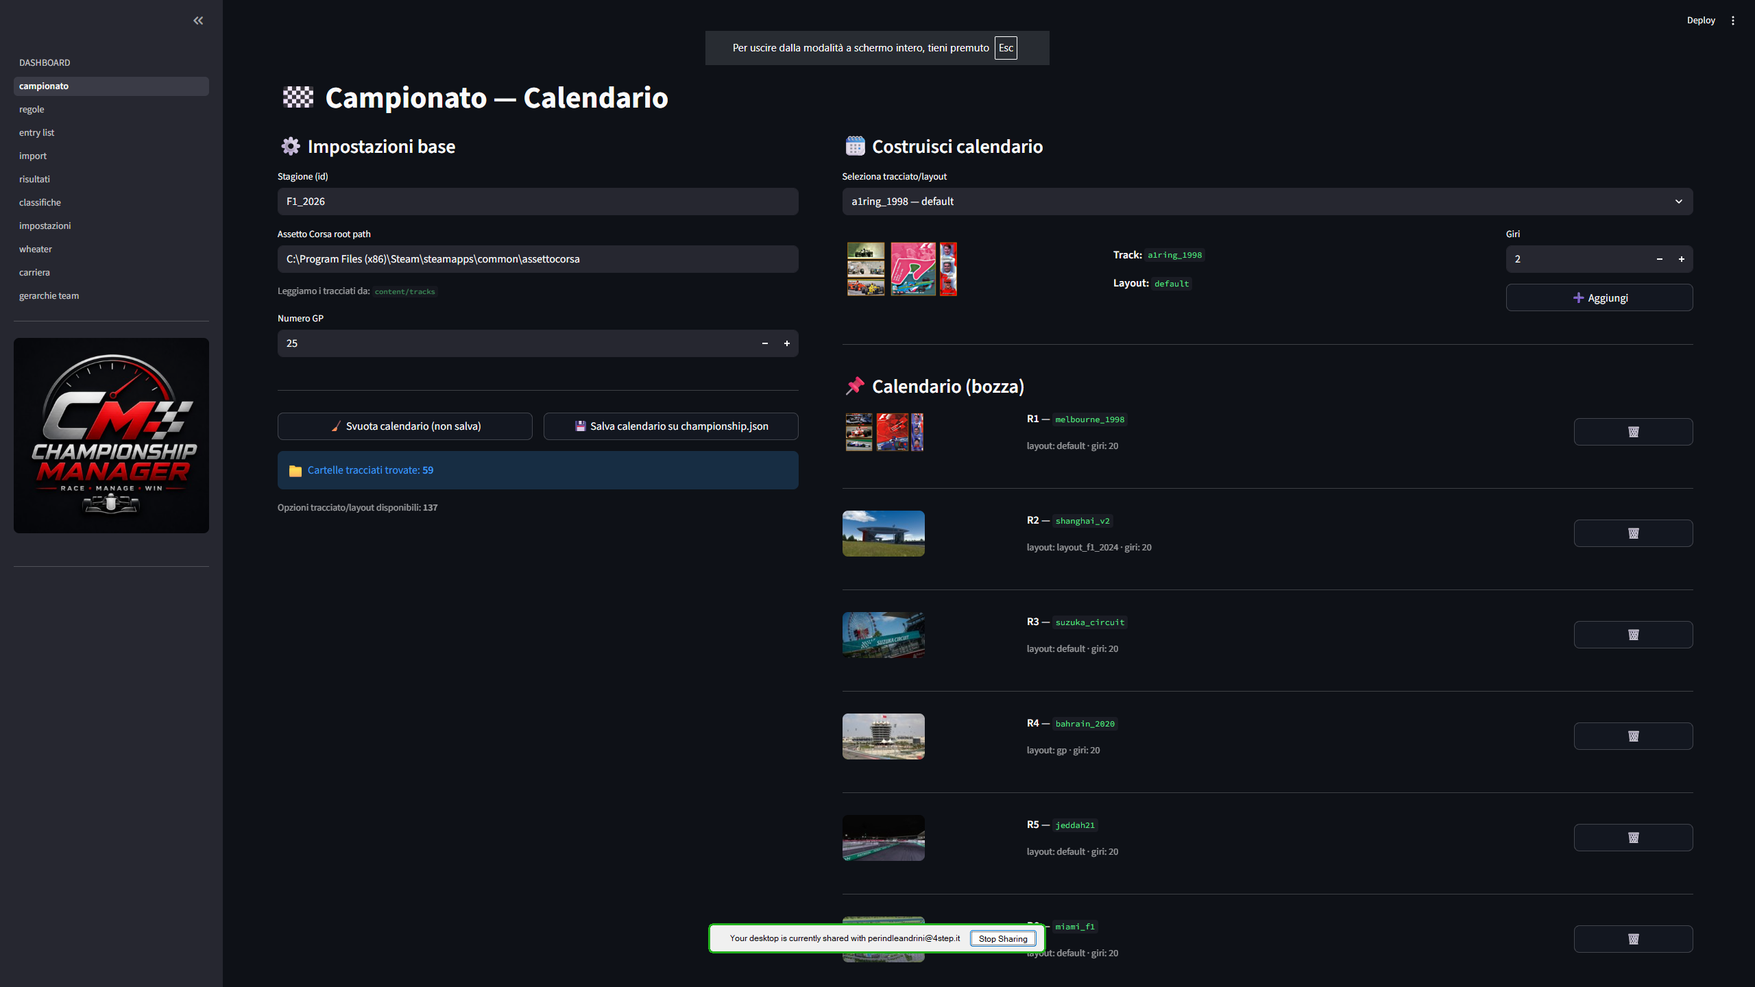Focus the Stagione (id) field
The width and height of the screenshot is (1755, 987).
(x=537, y=202)
